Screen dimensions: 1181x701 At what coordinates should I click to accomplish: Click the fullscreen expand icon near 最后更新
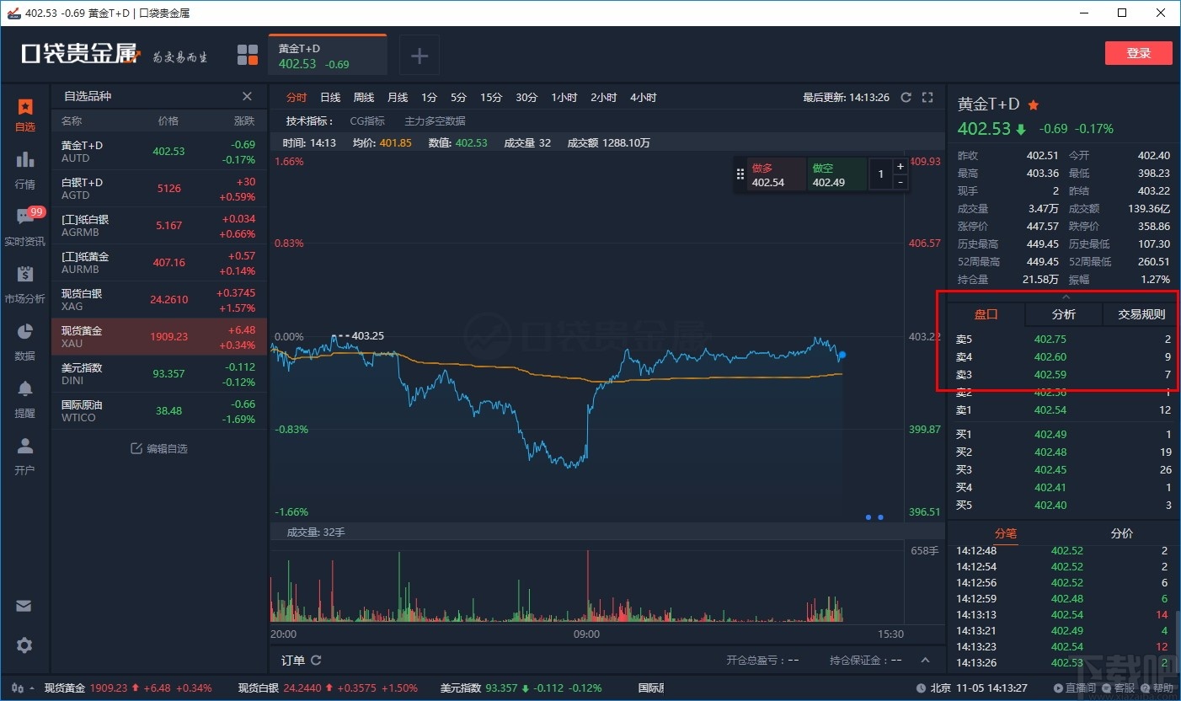[927, 97]
